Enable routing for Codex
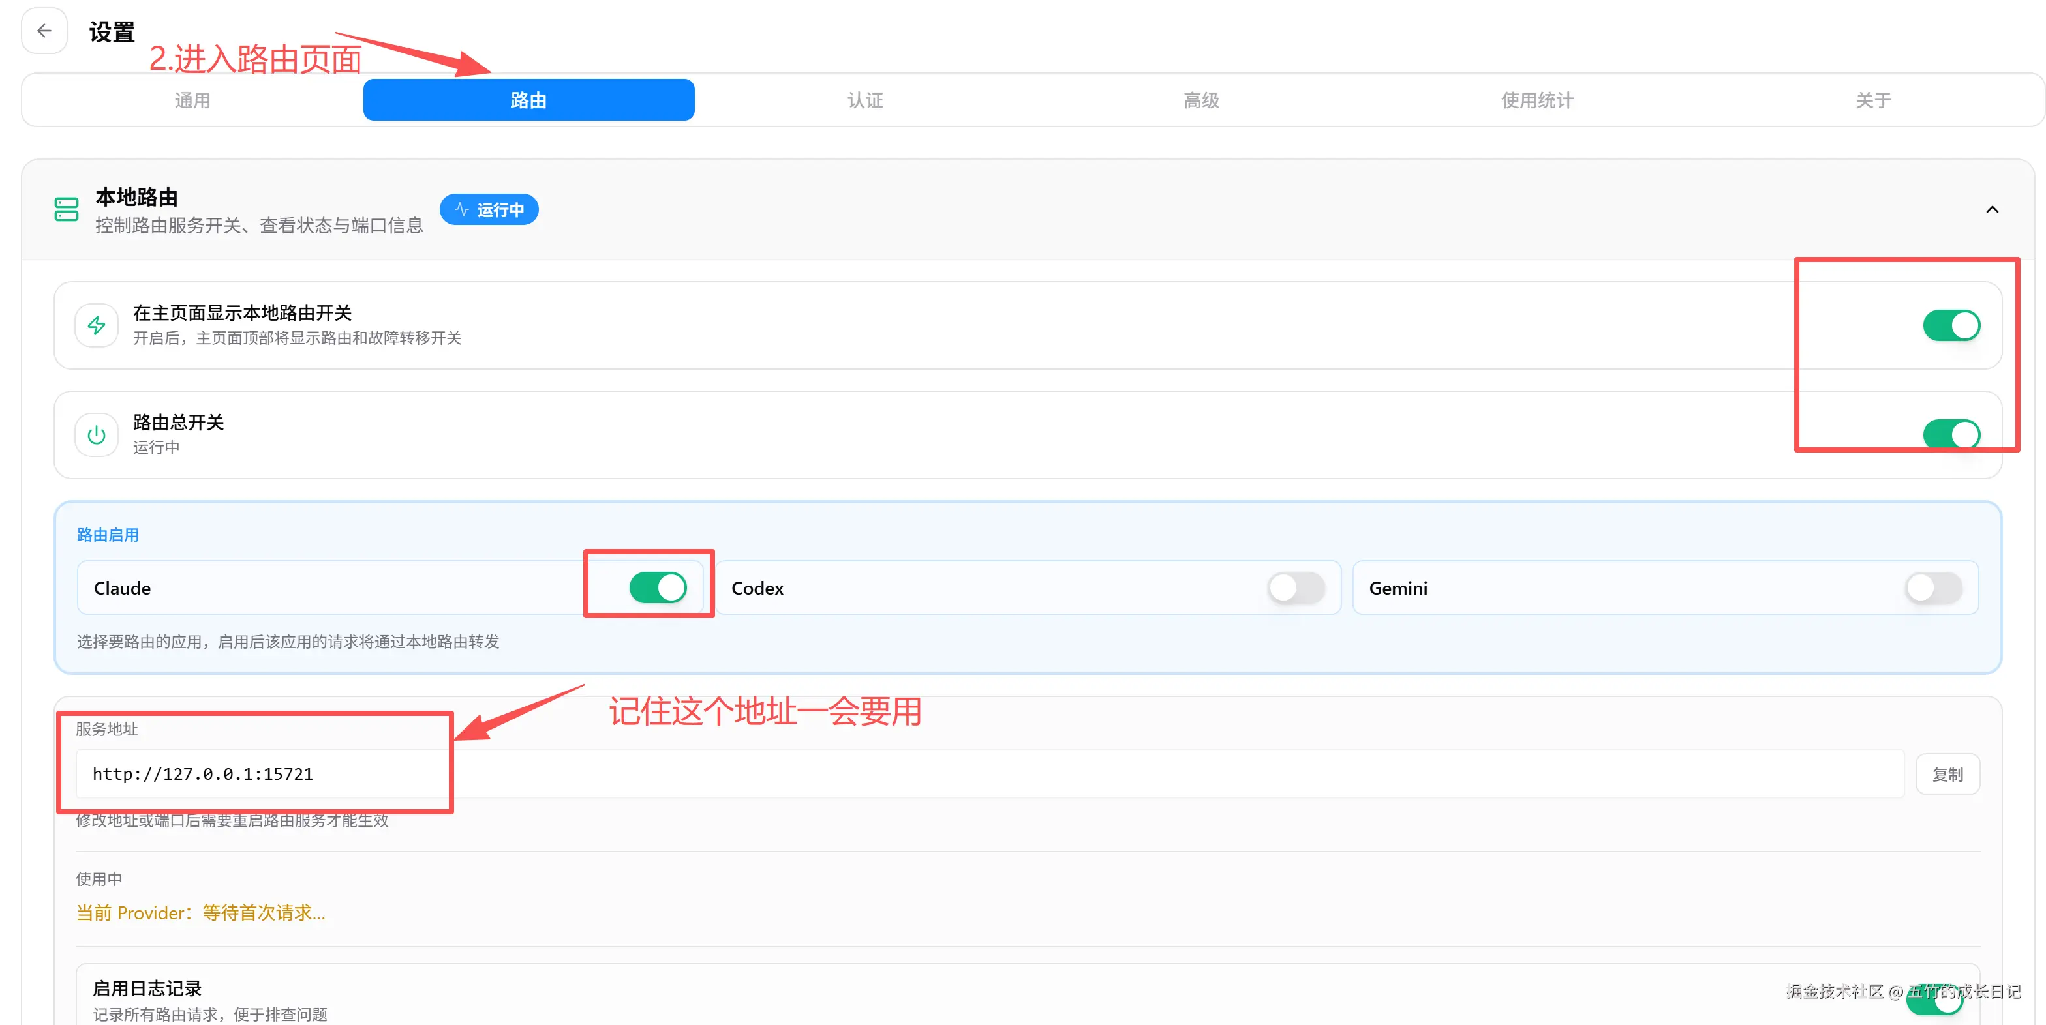2046x1025 pixels. [x=1296, y=587]
